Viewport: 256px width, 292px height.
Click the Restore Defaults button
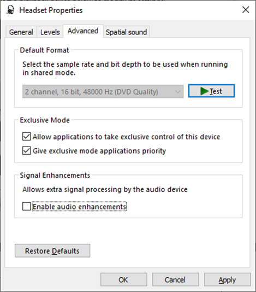(52, 250)
